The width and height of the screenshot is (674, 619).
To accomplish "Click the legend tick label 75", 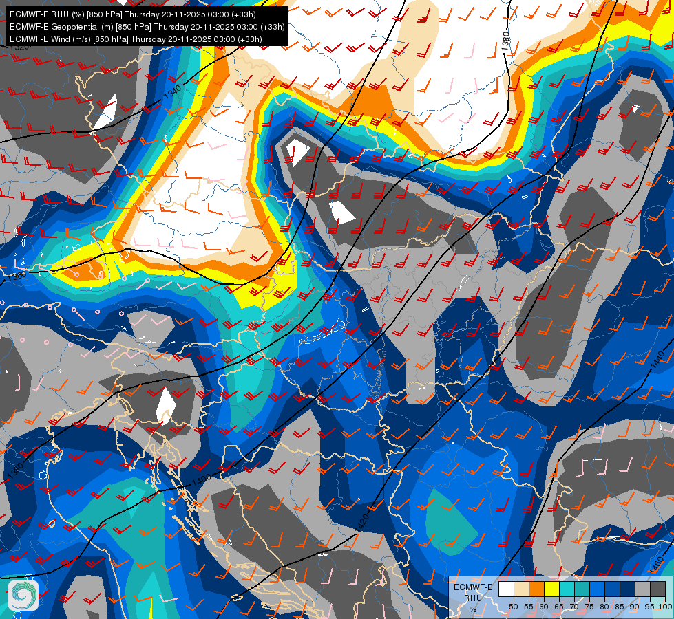I will click(x=589, y=607).
